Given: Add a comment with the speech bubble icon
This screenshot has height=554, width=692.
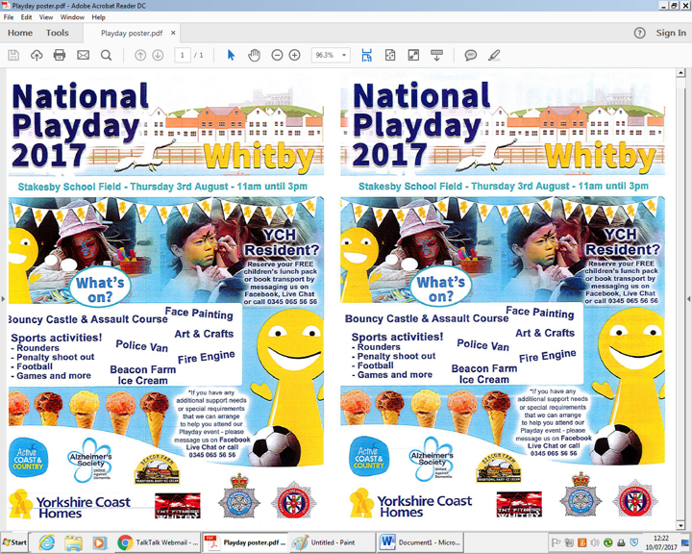Looking at the screenshot, I should point(471,56).
